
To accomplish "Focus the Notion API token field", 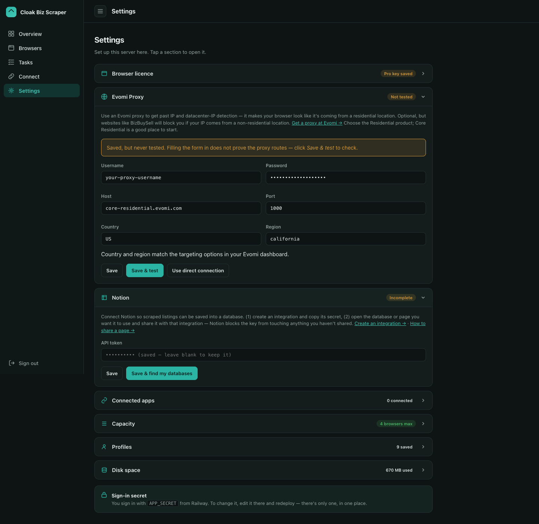I will click(264, 355).
